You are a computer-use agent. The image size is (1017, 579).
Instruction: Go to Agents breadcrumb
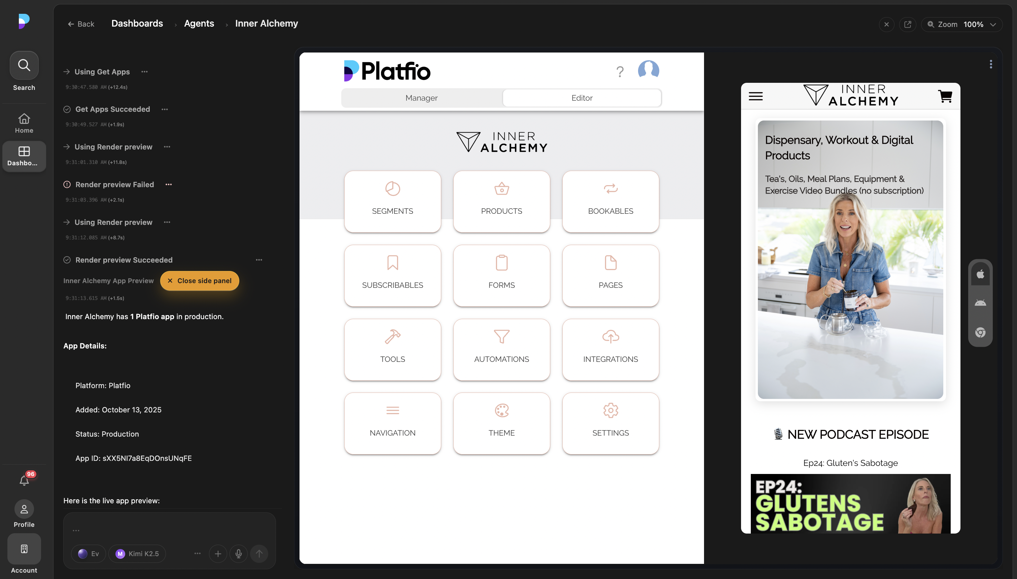[199, 24]
